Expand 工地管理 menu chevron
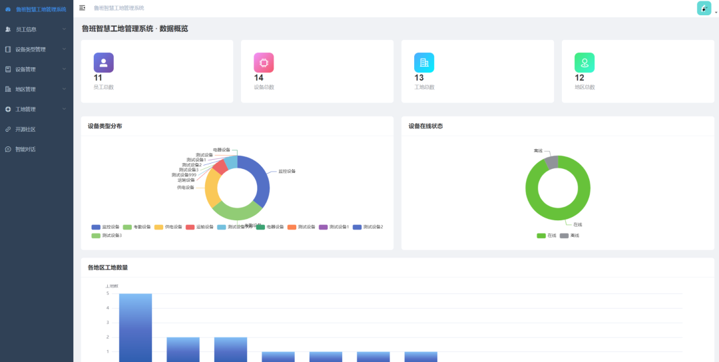The width and height of the screenshot is (719, 362). point(64,109)
